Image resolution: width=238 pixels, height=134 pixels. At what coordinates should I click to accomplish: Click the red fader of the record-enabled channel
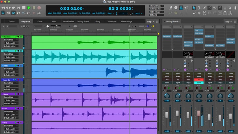coord(198,113)
